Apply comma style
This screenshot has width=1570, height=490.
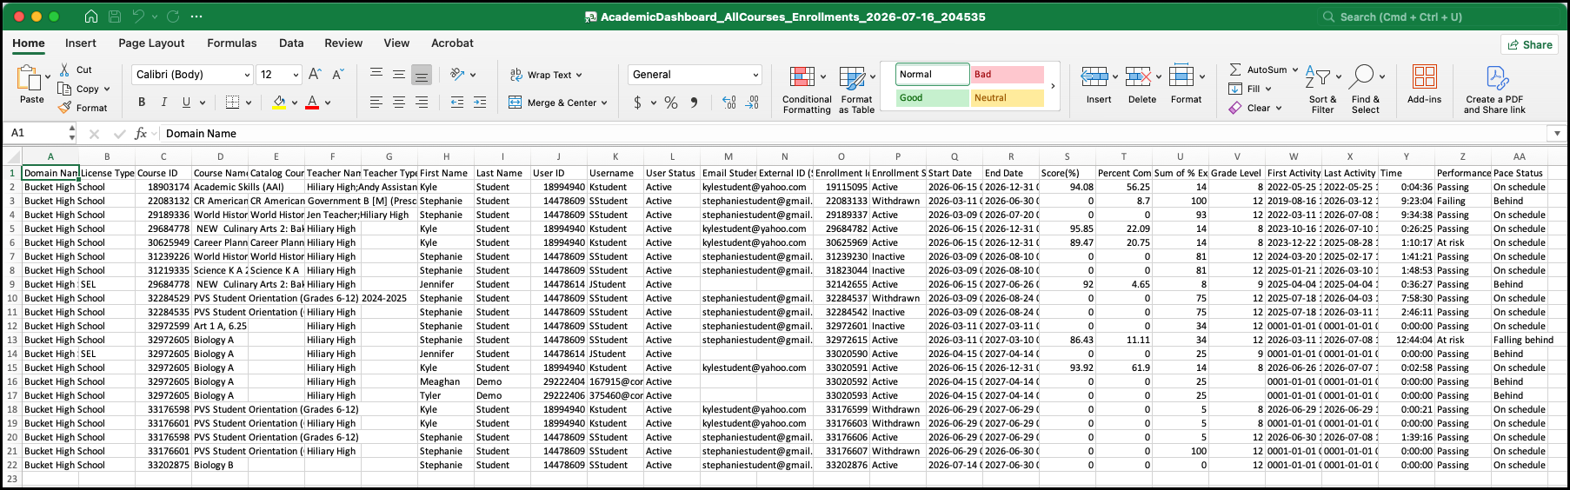[x=694, y=103]
